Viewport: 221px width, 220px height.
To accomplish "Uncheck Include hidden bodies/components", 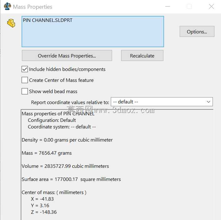I will [x=25, y=69].
